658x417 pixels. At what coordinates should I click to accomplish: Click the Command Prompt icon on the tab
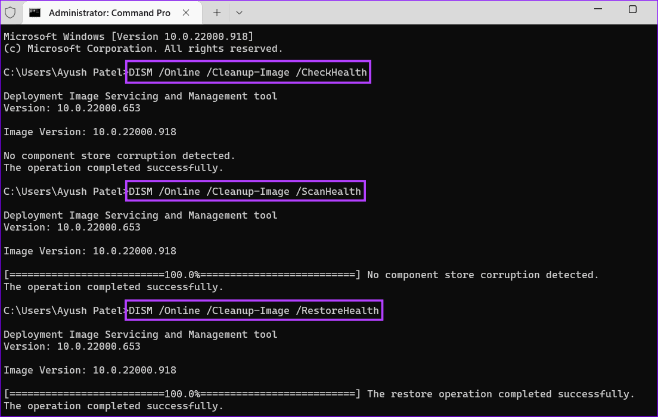(x=35, y=13)
